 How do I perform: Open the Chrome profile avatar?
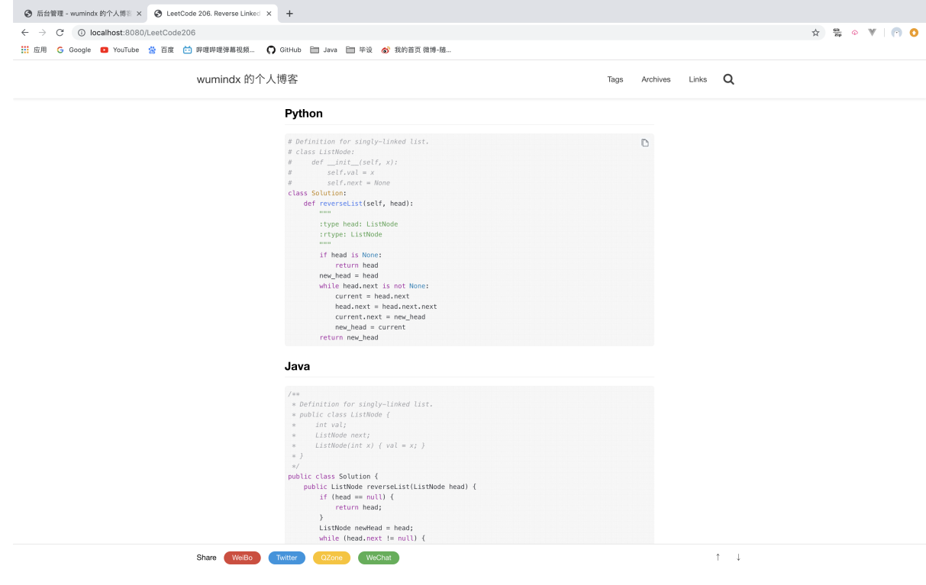[896, 33]
